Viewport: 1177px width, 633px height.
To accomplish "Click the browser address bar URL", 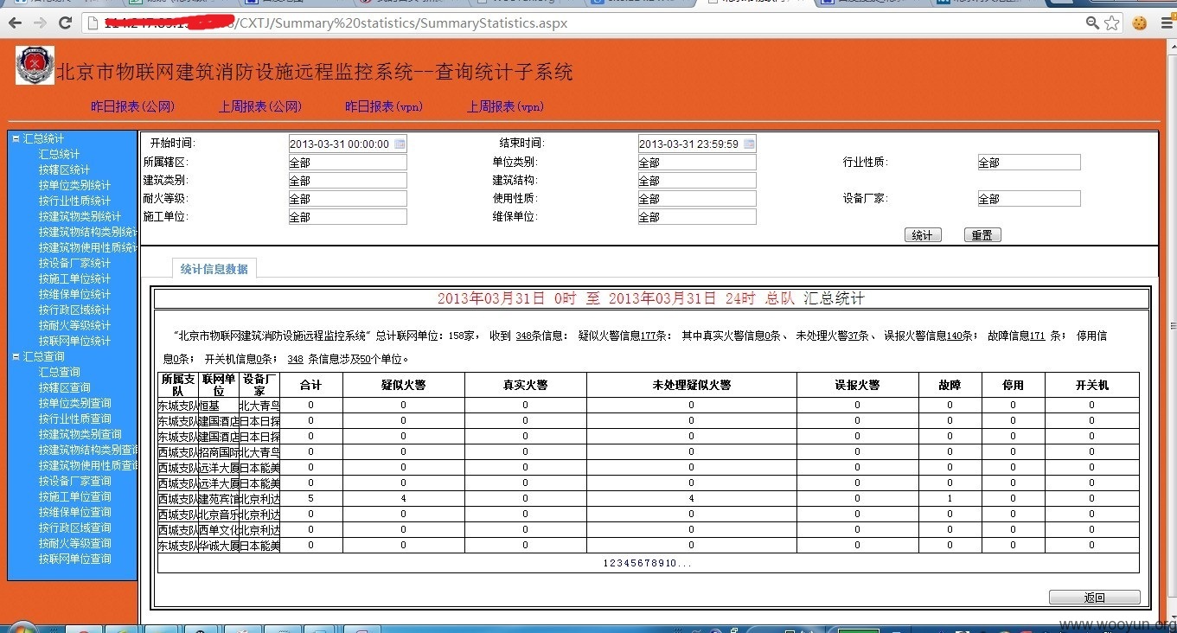I will (334, 23).
